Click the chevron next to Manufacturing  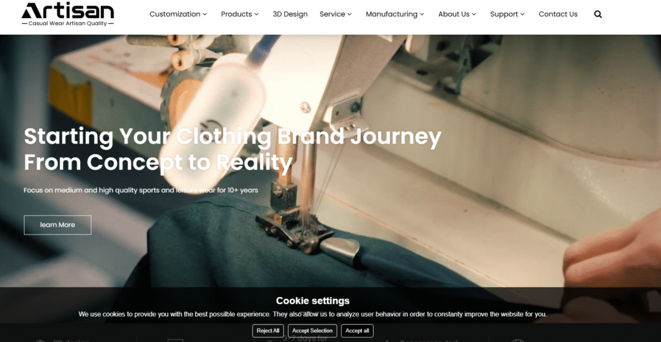tap(422, 14)
